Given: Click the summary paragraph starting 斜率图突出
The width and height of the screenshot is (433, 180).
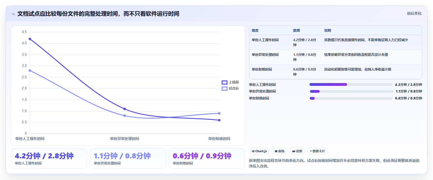Looking at the screenshot, I should pyautogui.click(x=334, y=163).
